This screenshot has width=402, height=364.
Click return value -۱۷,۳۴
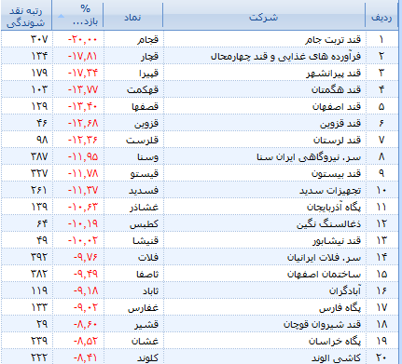point(83,73)
